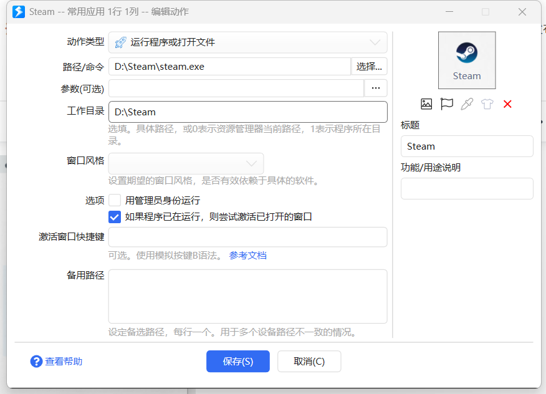Save with the 保存(S) button

pos(238,361)
